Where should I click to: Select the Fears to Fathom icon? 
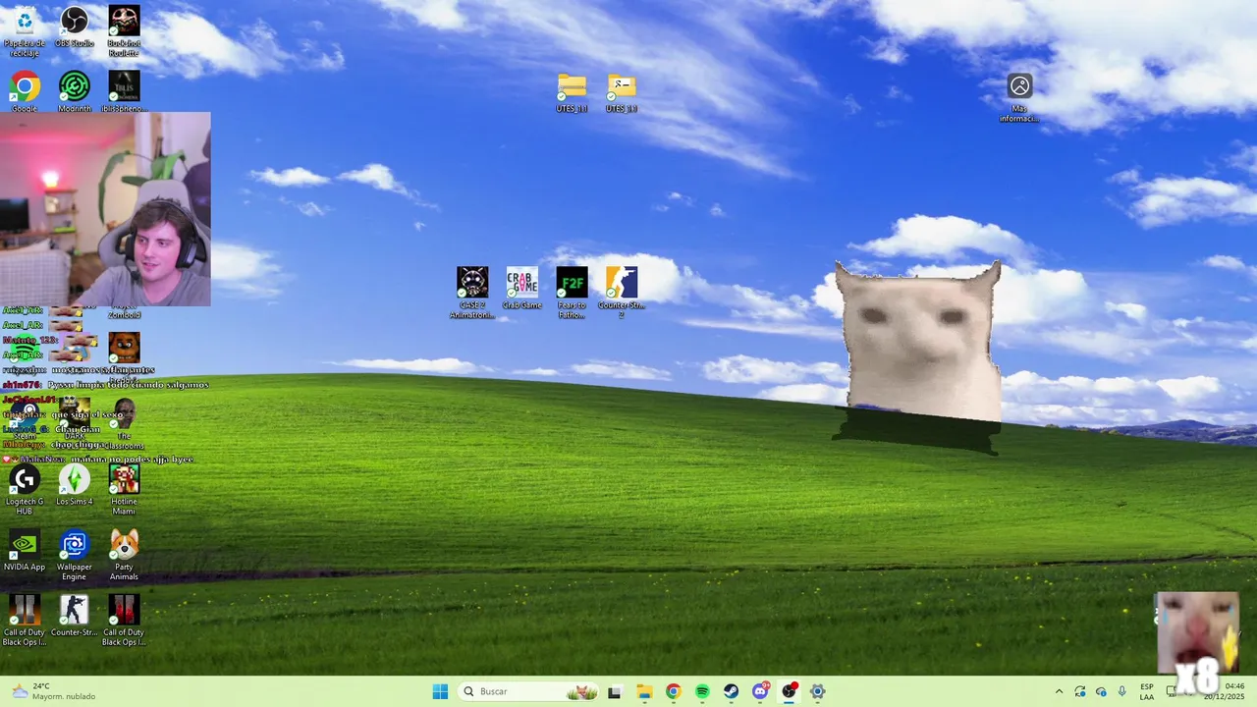[572, 293]
